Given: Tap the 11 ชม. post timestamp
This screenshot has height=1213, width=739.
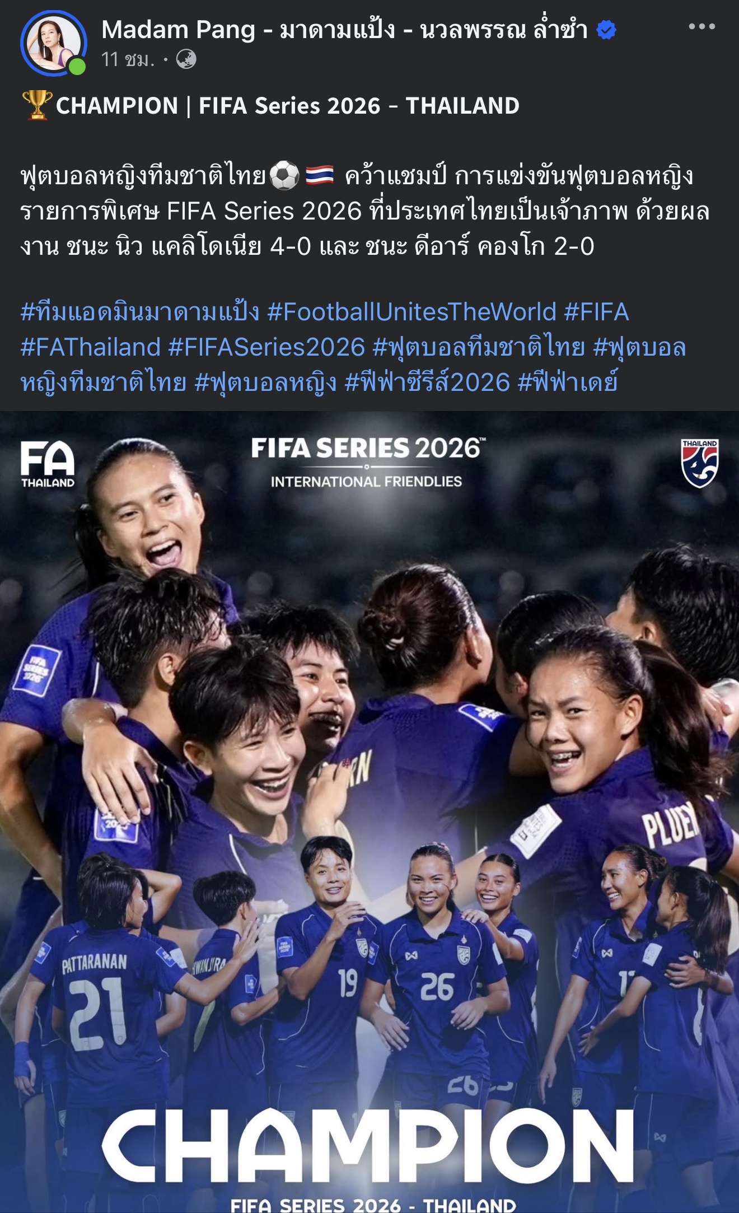Looking at the screenshot, I should point(128,59).
